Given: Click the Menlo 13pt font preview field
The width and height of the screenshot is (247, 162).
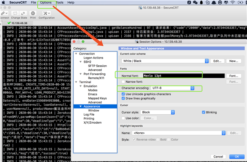Looking at the screenshot, I should (184, 76).
